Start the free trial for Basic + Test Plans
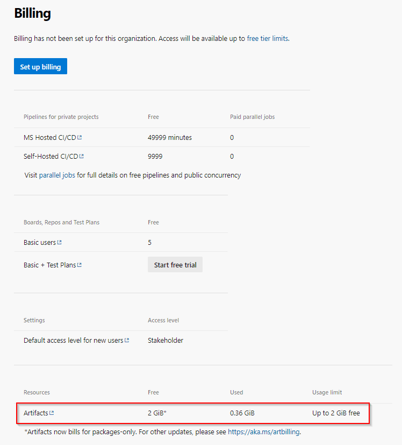Image resolution: width=402 pixels, height=445 pixels. coord(175,265)
